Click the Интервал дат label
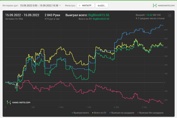Screen dimensions: 177x118 pos(11,6)
